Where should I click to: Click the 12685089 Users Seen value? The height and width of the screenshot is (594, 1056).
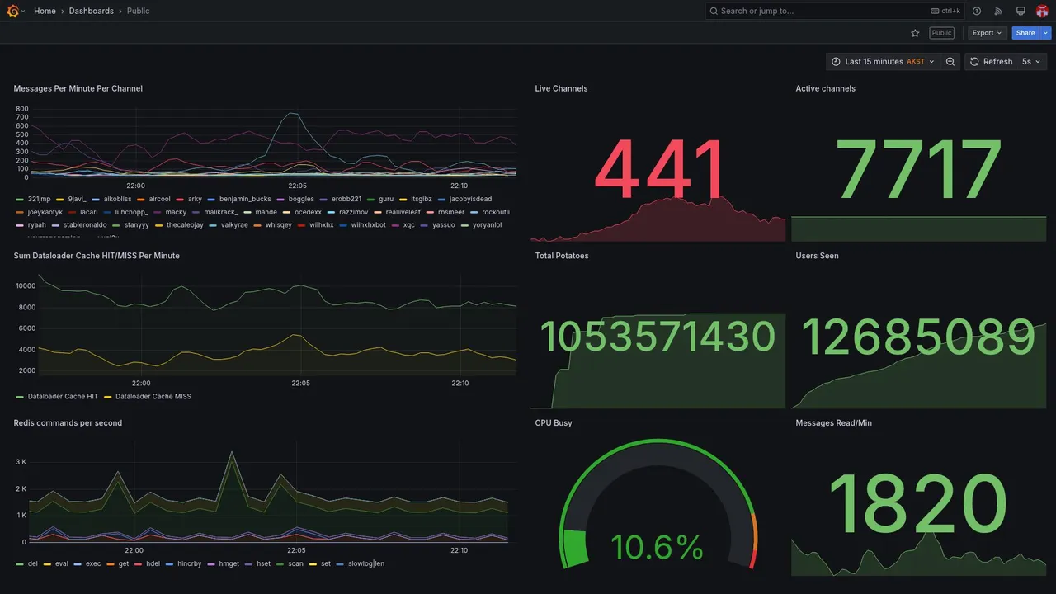click(x=919, y=337)
